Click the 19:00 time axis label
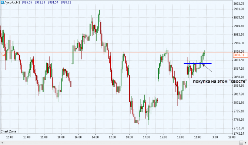 click(232, 137)
